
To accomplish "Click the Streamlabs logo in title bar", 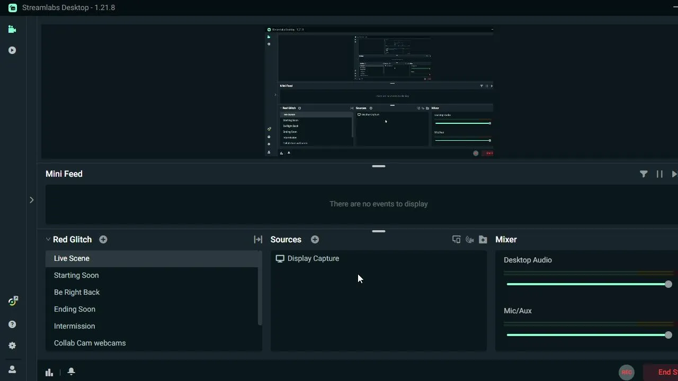I will (x=13, y=8).
